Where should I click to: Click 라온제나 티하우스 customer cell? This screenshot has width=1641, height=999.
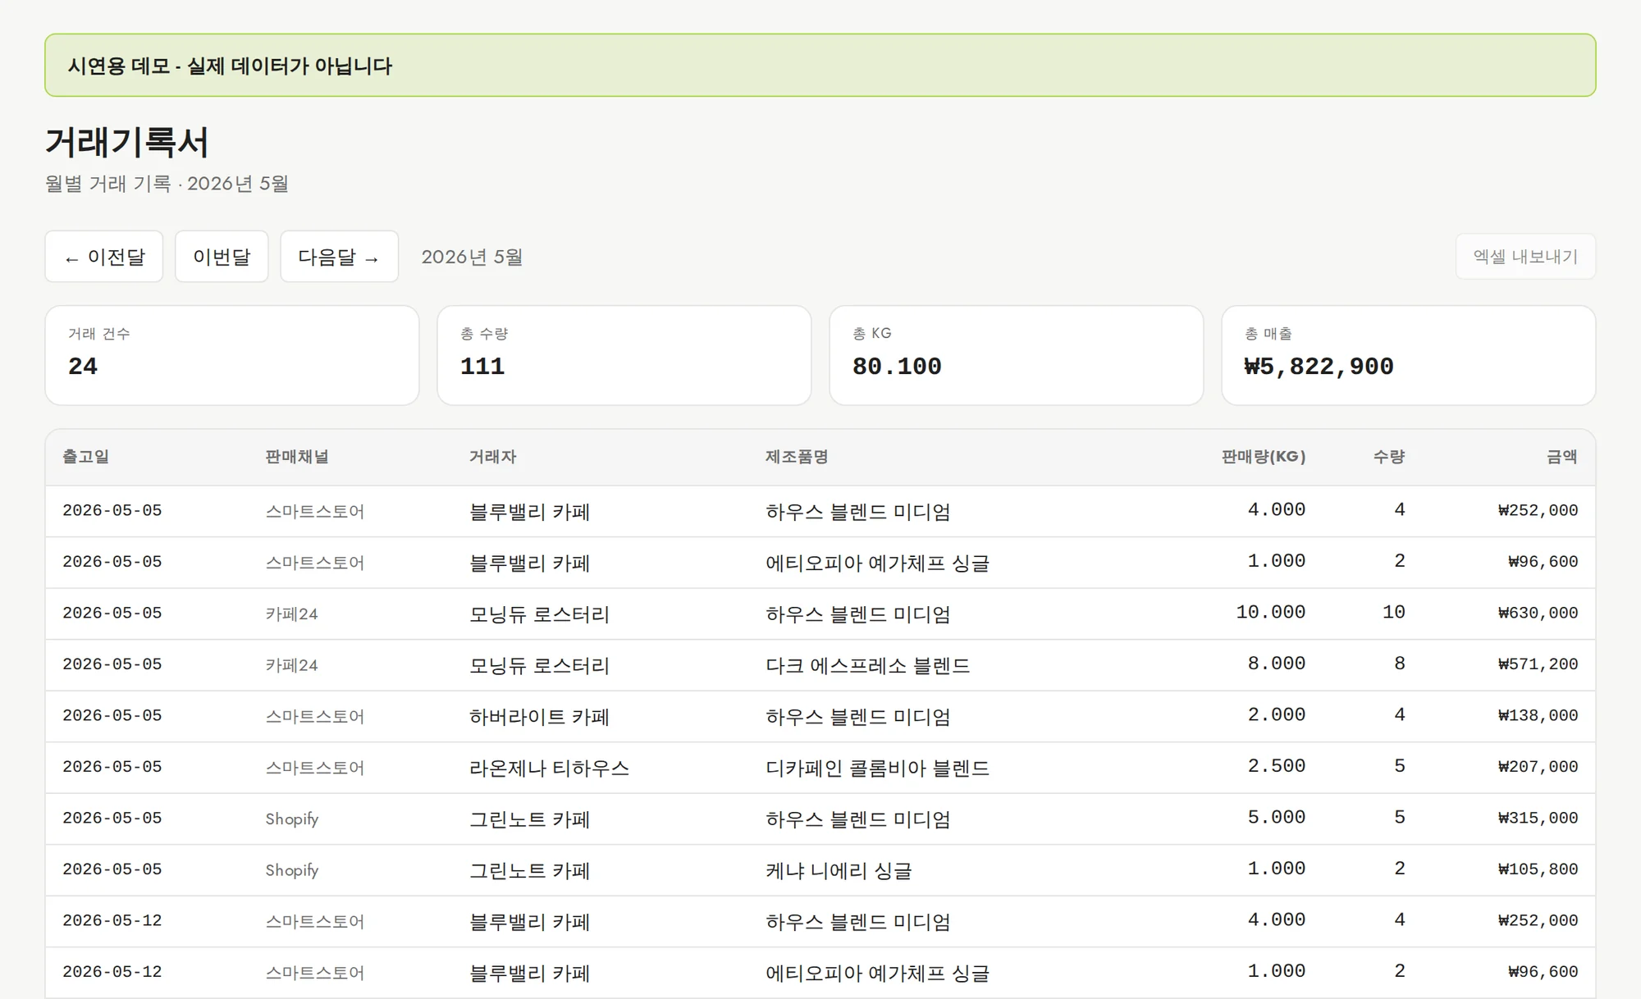pos(549,768)
